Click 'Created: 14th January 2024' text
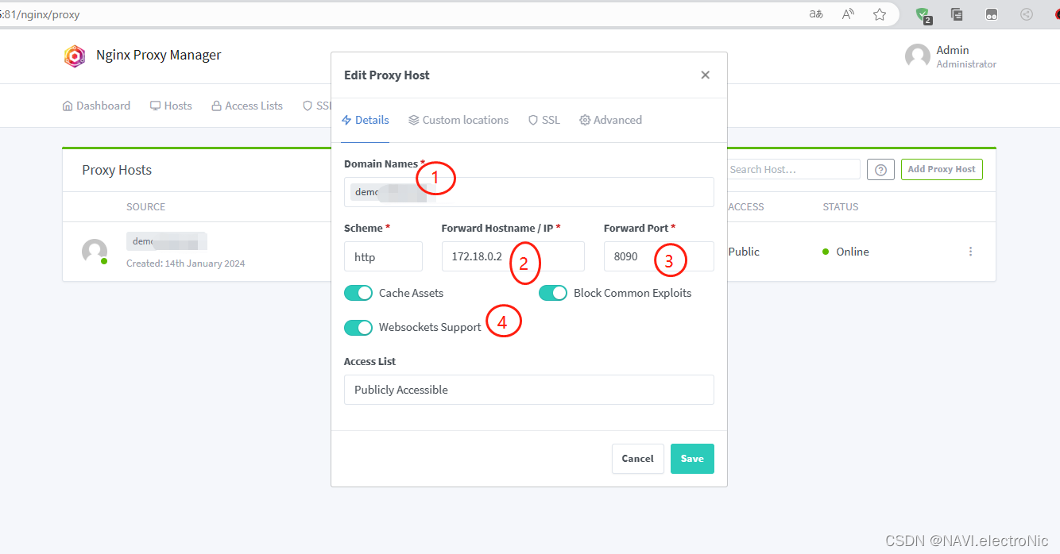The width and height of the screenshot is (1060, 554). click(x=186, y=264)
